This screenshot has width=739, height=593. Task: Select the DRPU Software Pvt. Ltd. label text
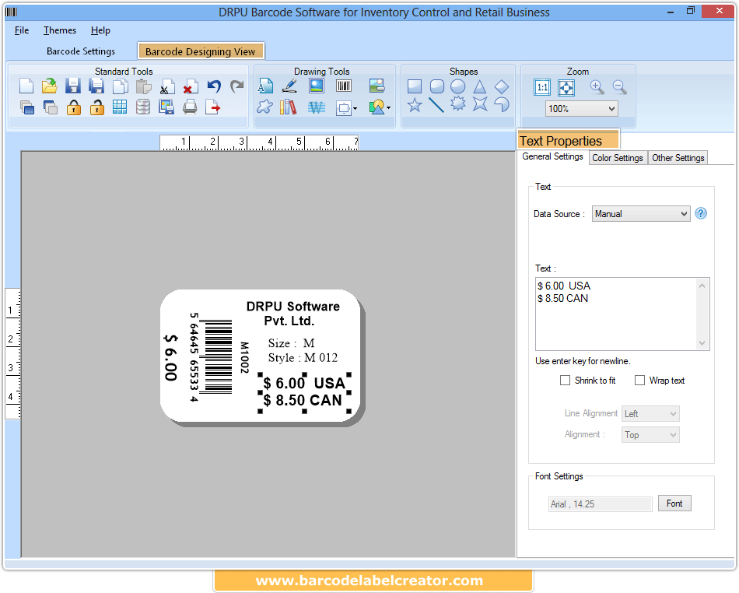click(x=292, y=314)
